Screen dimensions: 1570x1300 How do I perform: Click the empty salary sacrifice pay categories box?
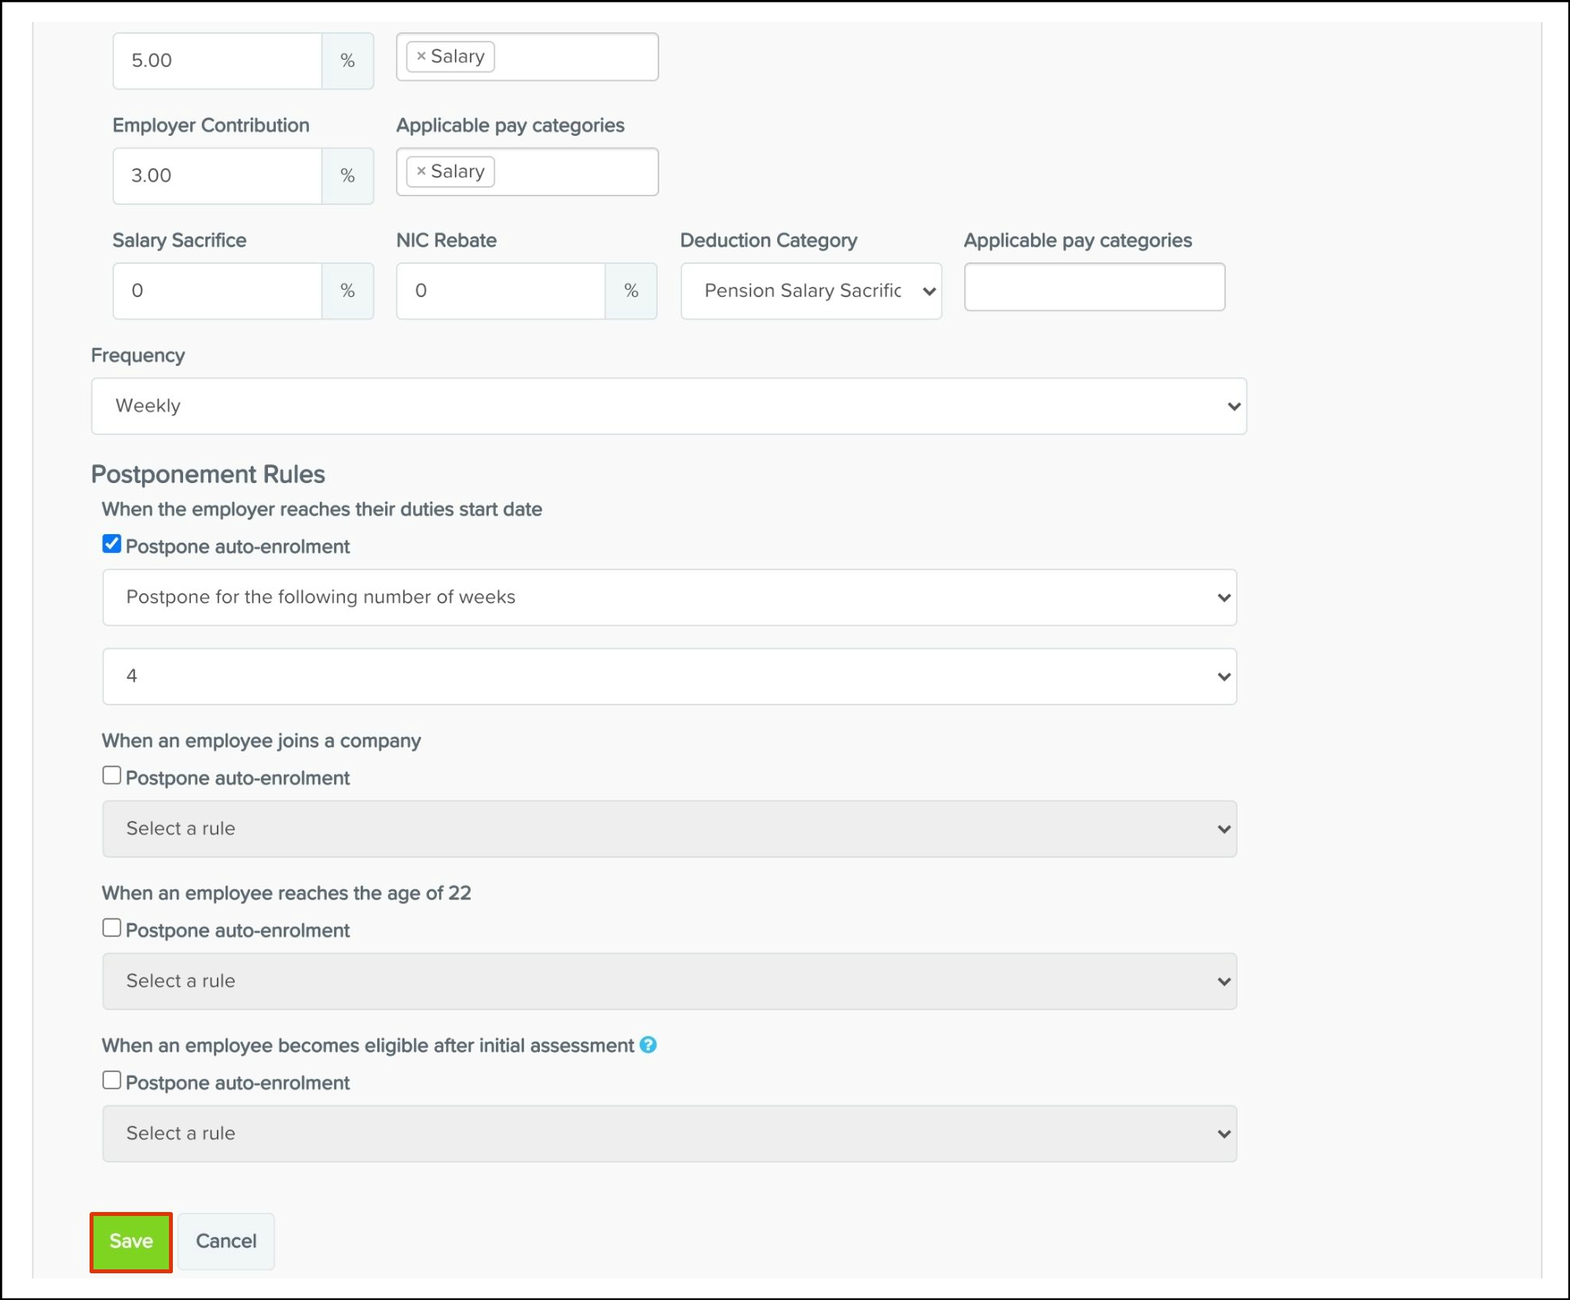coord(1094,287)
